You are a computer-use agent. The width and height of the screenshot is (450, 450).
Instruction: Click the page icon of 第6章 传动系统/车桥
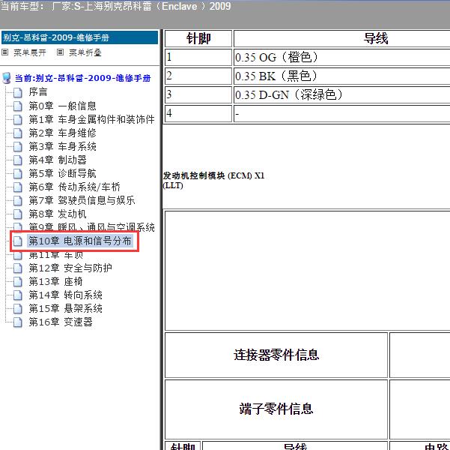click(x=18, y=187)
